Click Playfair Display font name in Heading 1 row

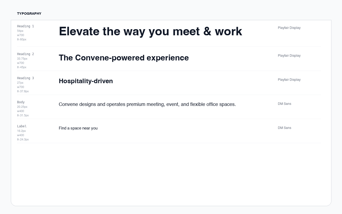[289, 28]
